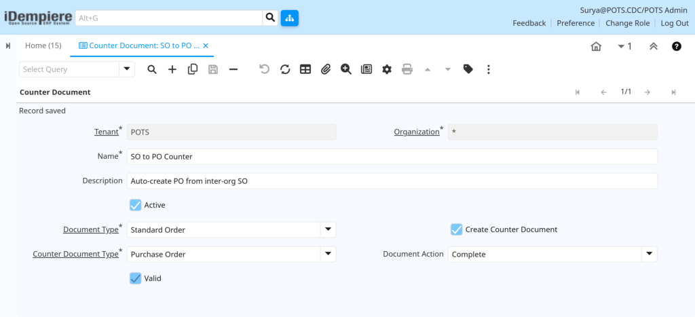Viewport: 695px width, 317px height.
Task: Open the Document Action dropdown
Action: tap(649, 254)
